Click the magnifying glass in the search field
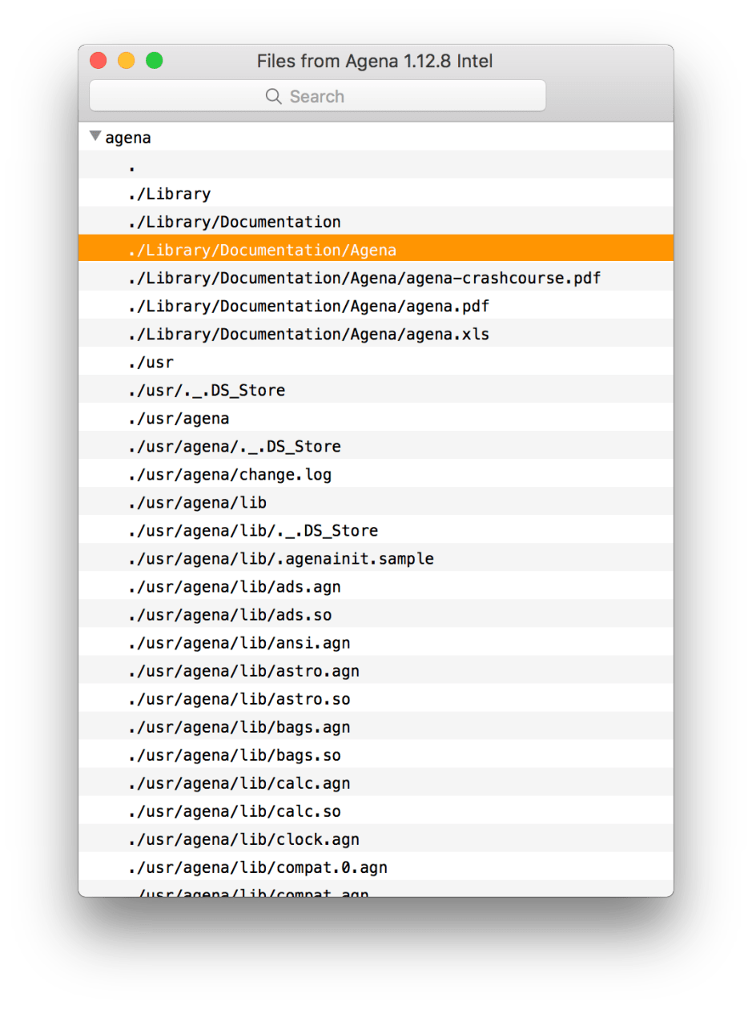This screenshot has width=752, height=1009. coord(275,96)
